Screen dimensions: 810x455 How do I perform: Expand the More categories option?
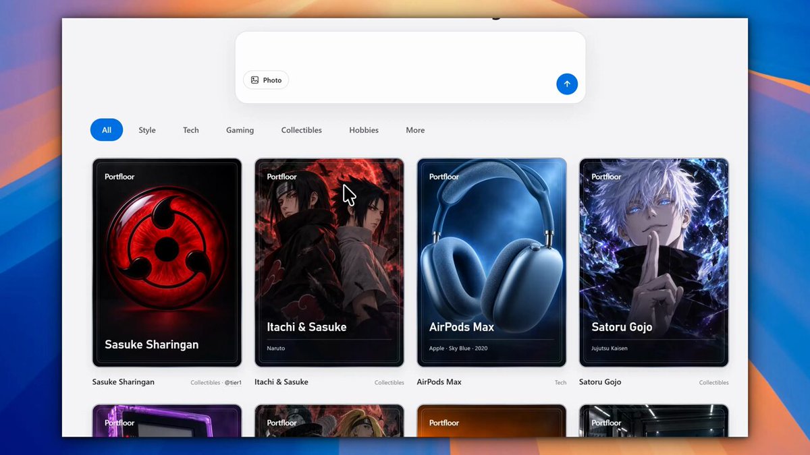415,130
